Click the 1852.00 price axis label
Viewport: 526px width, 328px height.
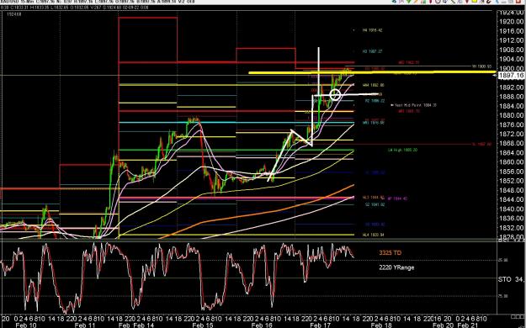(x=511, y=181)
